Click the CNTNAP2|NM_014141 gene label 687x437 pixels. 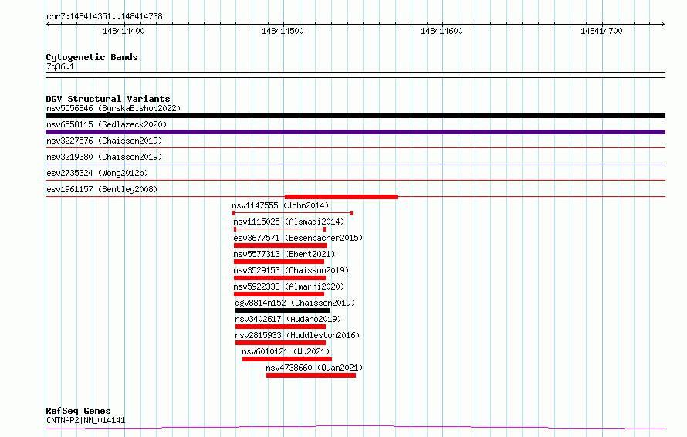point(86,420)
